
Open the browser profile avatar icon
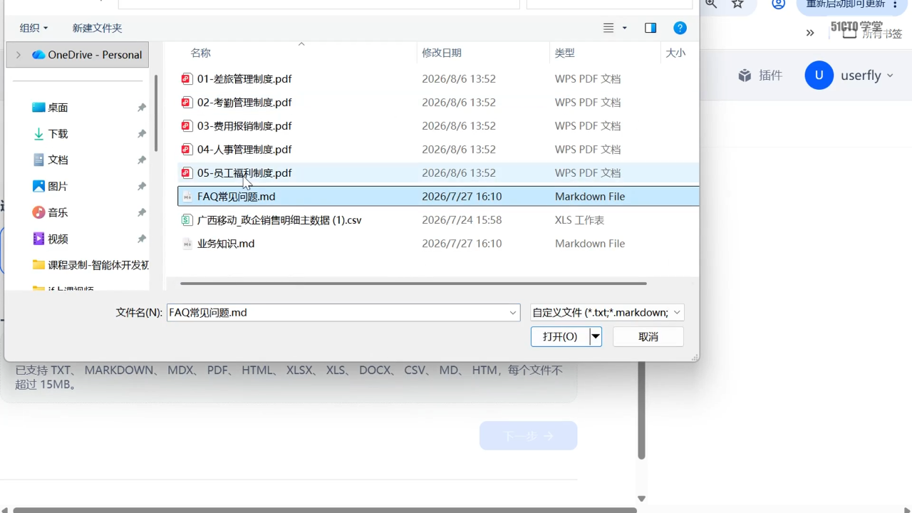click(779, 4)
